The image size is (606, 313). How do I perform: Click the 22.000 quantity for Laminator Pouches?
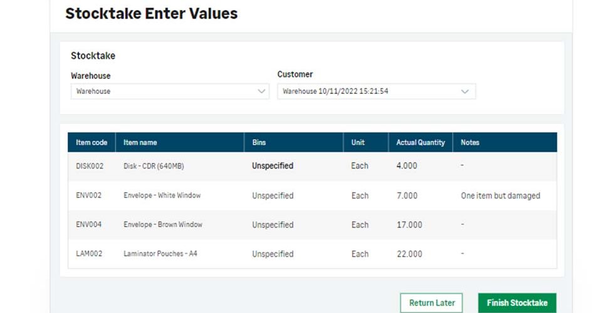(409, 254)
